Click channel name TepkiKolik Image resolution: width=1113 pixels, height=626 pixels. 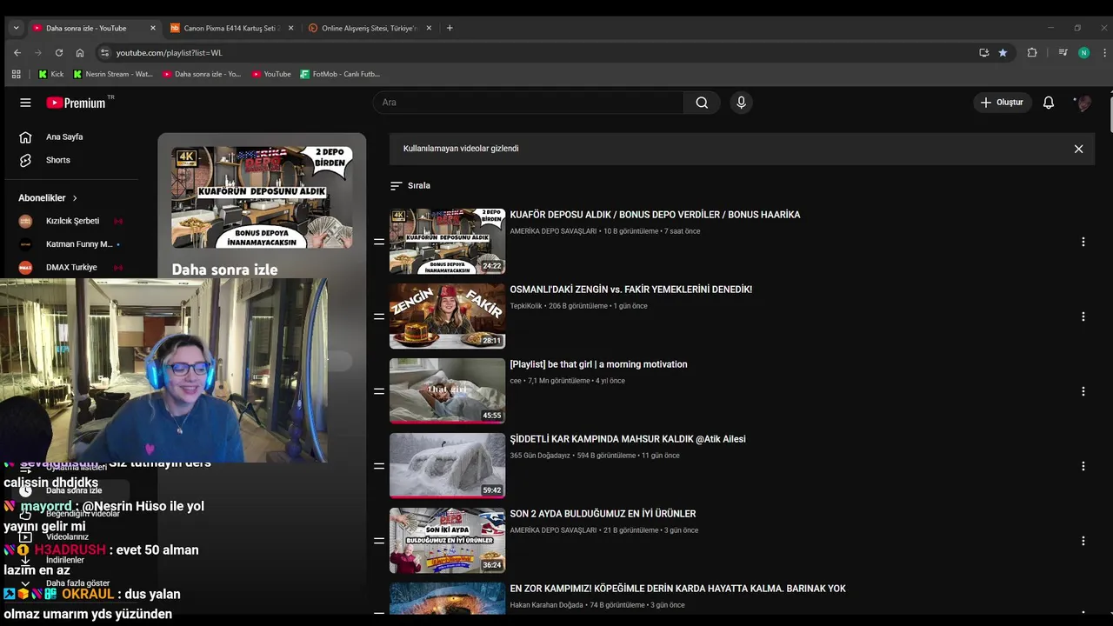click(x=525, y=306)
